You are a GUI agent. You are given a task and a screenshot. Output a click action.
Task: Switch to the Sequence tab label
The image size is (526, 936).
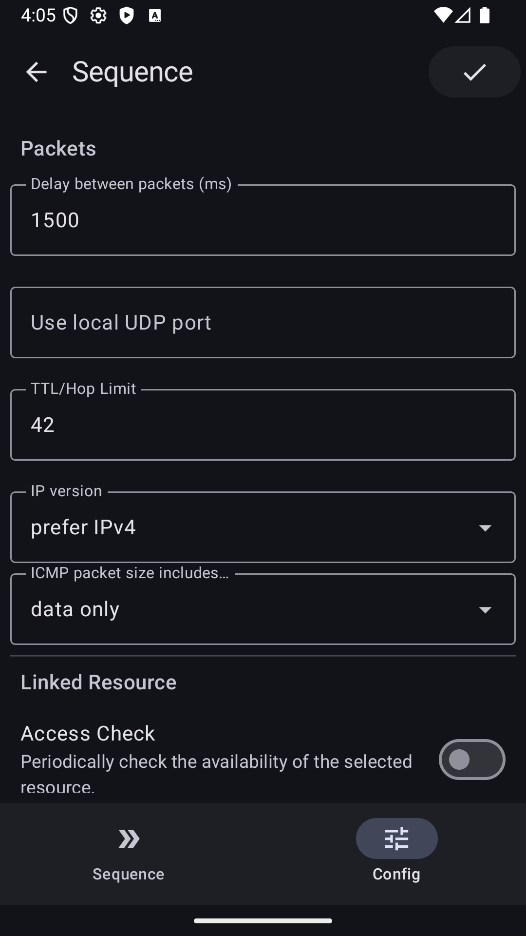coord(129,874)
